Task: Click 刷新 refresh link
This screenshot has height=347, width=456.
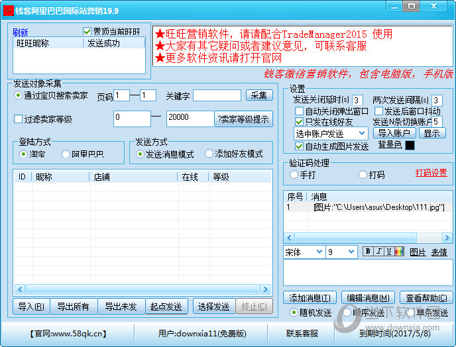Action: click(20, 32)
